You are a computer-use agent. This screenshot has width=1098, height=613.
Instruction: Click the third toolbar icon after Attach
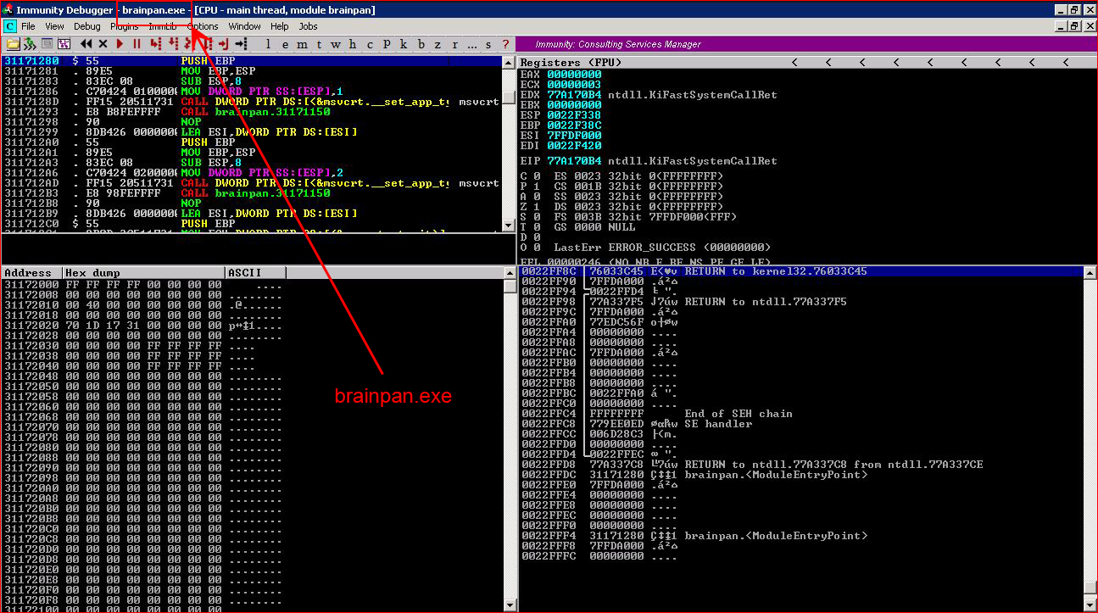[x=47, y=43]
